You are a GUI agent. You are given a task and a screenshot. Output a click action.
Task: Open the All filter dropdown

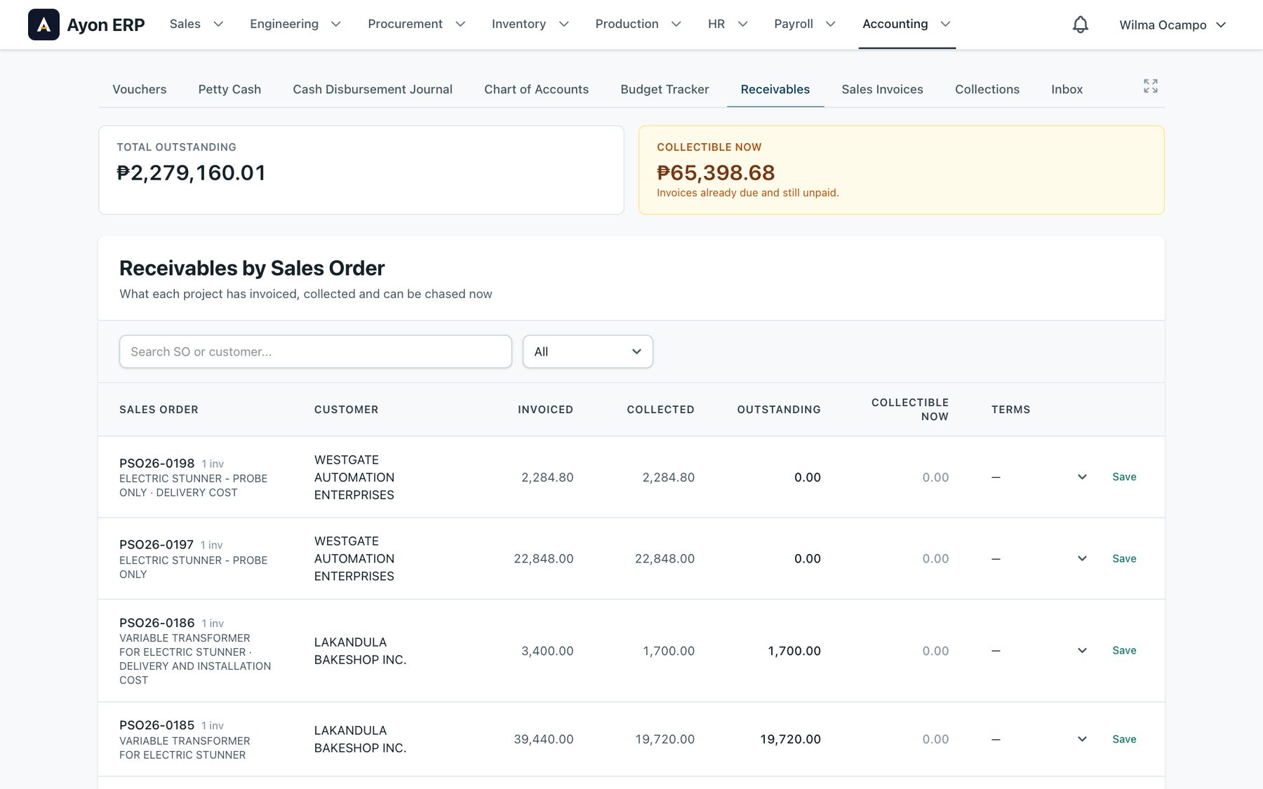click(588, 351)
